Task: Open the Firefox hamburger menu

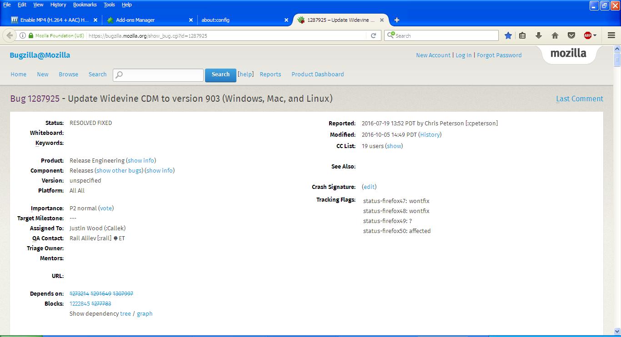Action: (x=611, y=35)
